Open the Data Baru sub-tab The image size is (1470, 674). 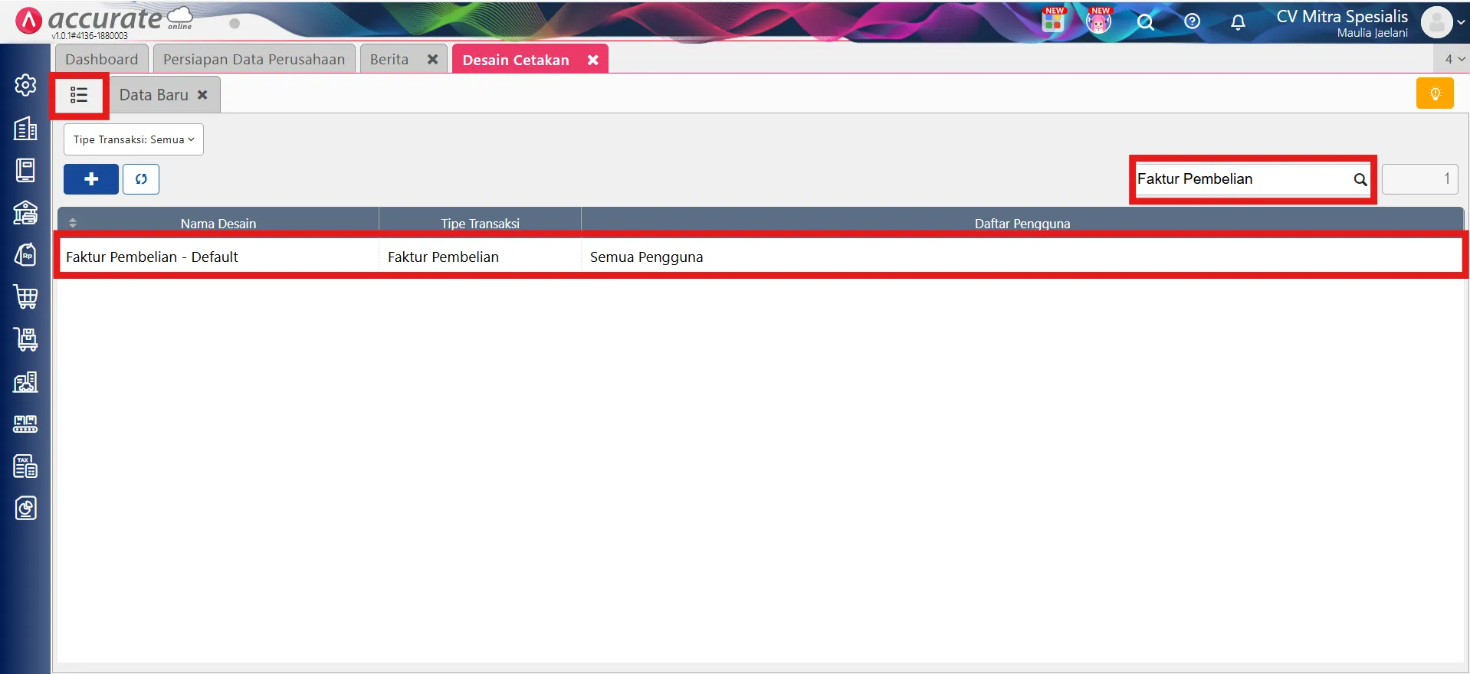[x=153, y=95]
